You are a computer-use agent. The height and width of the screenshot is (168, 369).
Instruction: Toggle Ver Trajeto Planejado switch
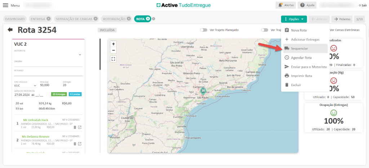[204, 30]
